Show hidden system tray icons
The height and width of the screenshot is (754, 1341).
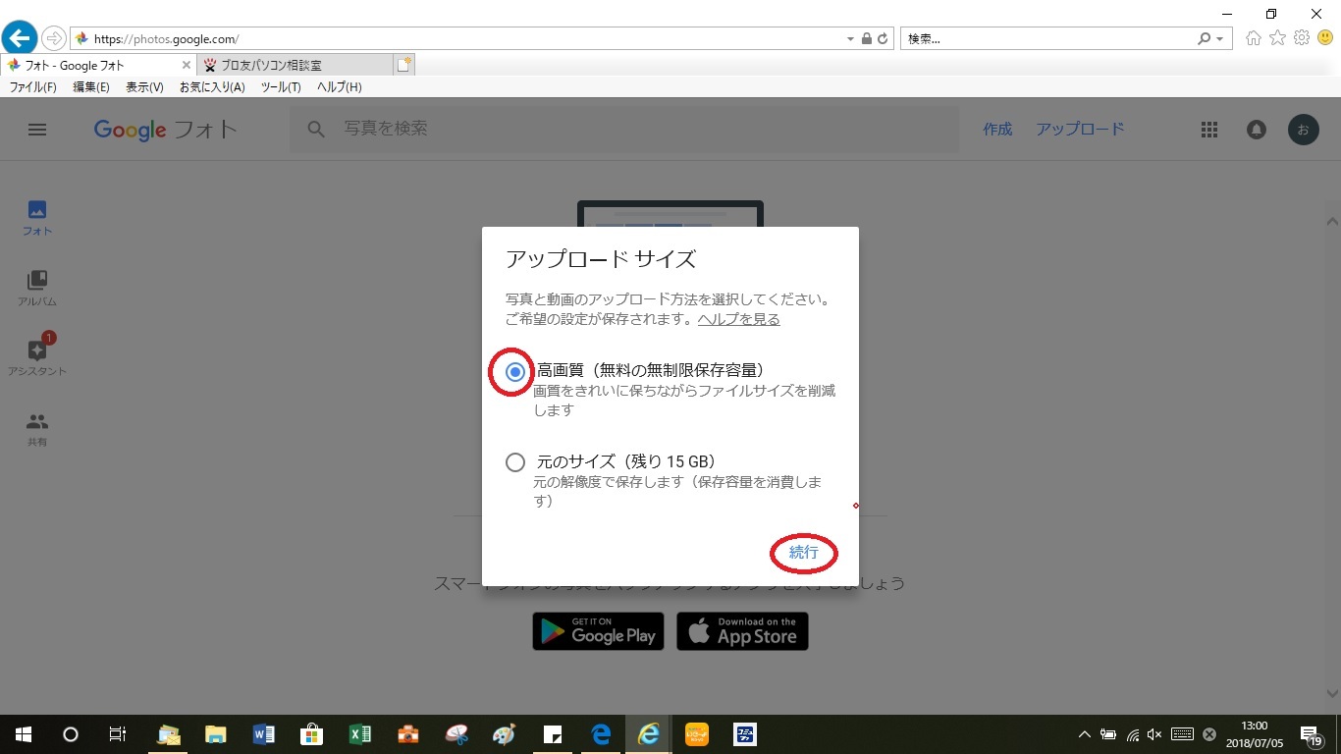coord(1084,734)
